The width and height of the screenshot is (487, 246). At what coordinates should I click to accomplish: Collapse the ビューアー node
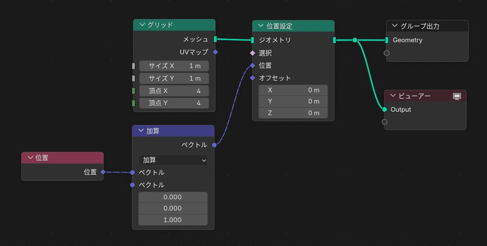click(393, 96)
